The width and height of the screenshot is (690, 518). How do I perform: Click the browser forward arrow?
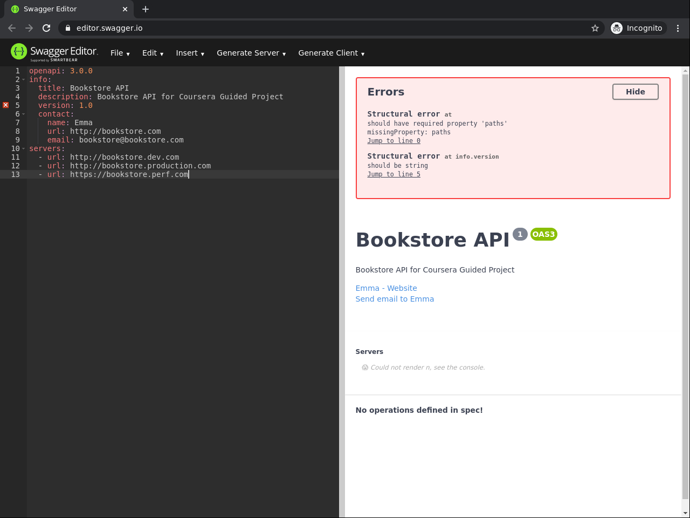29,28
